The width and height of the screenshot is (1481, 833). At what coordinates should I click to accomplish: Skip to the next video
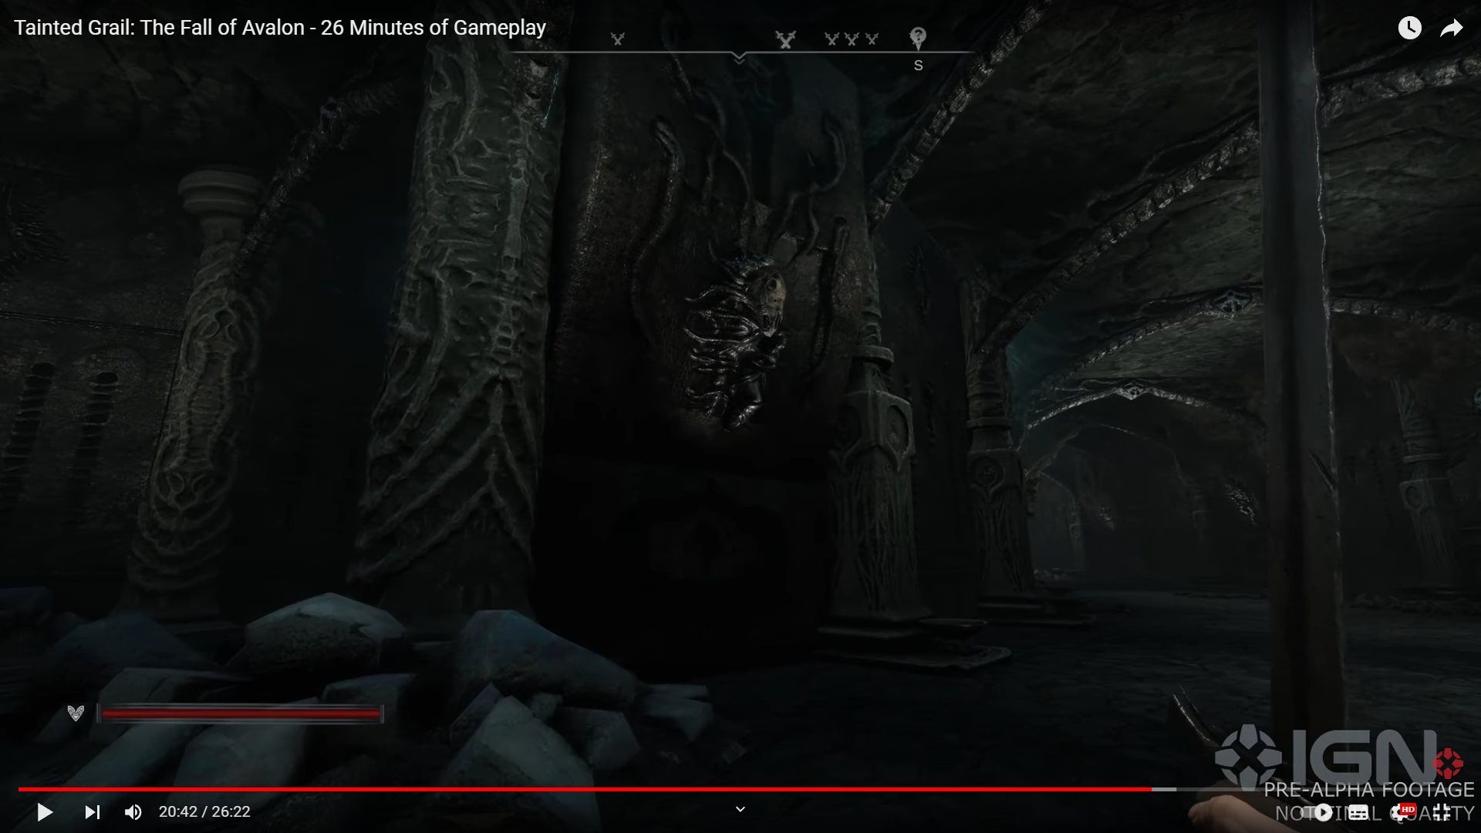pyautogui.click(x=93, y=811)
